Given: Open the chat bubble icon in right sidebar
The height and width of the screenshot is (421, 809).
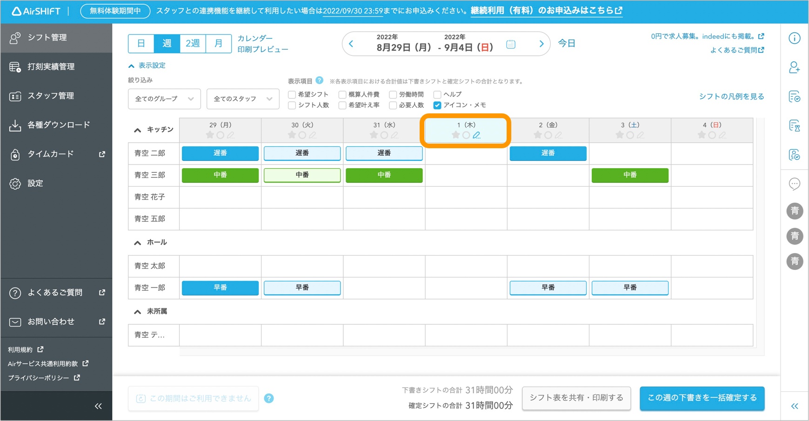Looking at the screenshot, I should tap(794, 184).
